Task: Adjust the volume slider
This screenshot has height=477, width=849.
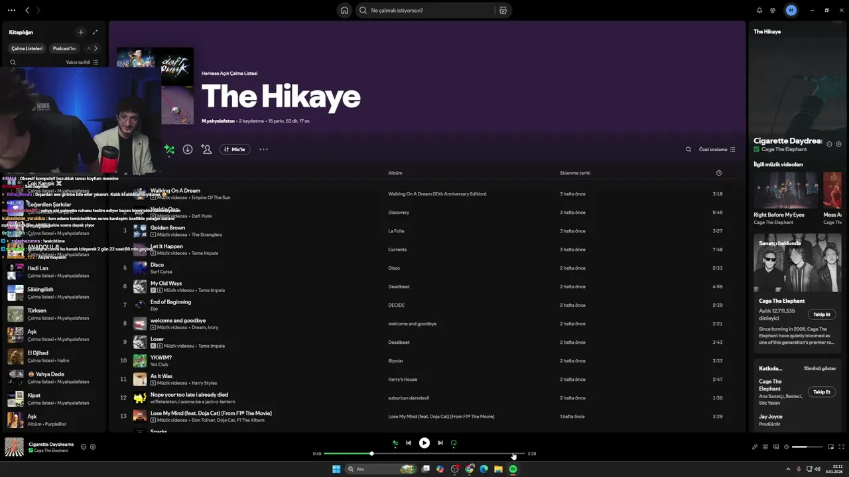Action: point(807,447)
